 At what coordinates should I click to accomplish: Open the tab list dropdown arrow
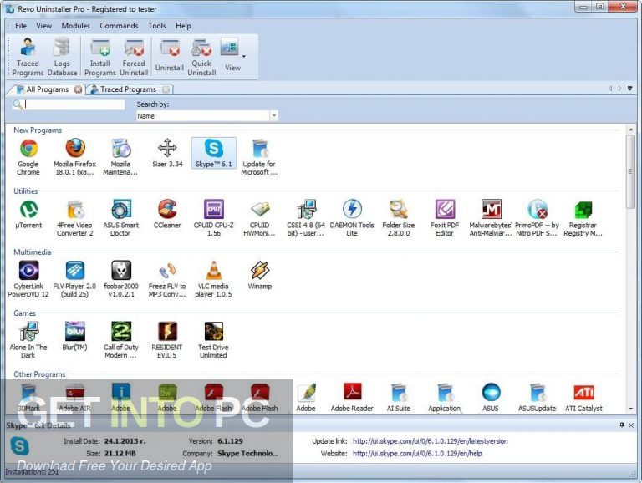click(x=630, y=89)
